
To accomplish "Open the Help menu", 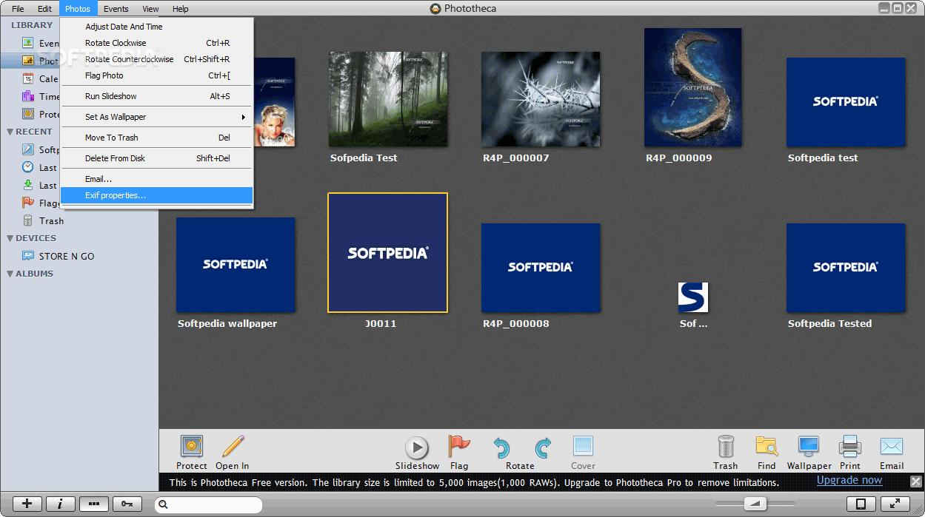I will point(180,9).
